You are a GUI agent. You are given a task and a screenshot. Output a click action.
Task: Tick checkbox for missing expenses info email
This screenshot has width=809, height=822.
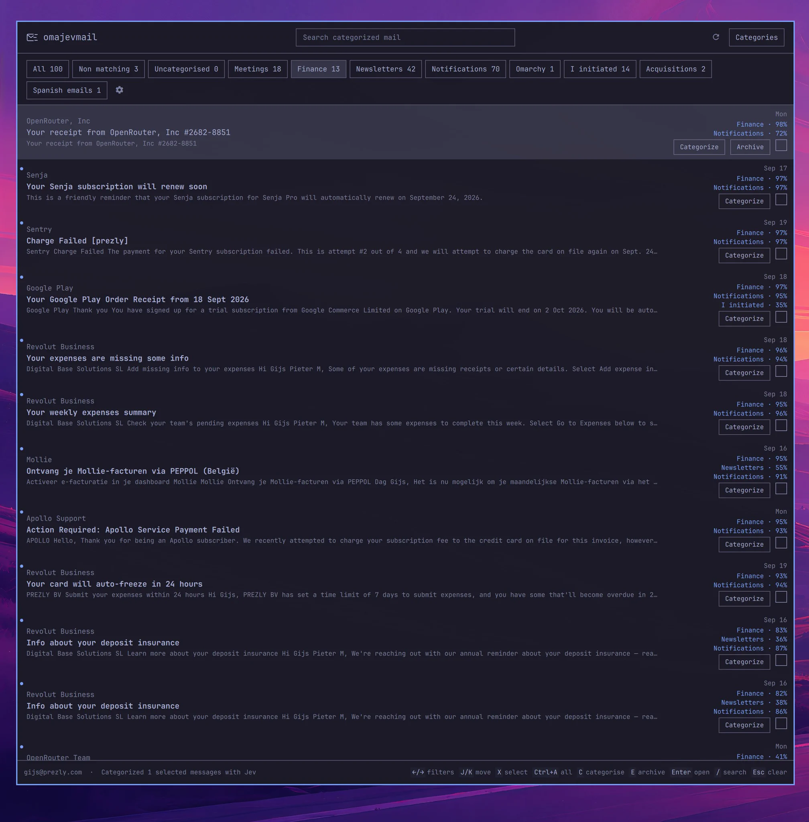pos(781,372)
